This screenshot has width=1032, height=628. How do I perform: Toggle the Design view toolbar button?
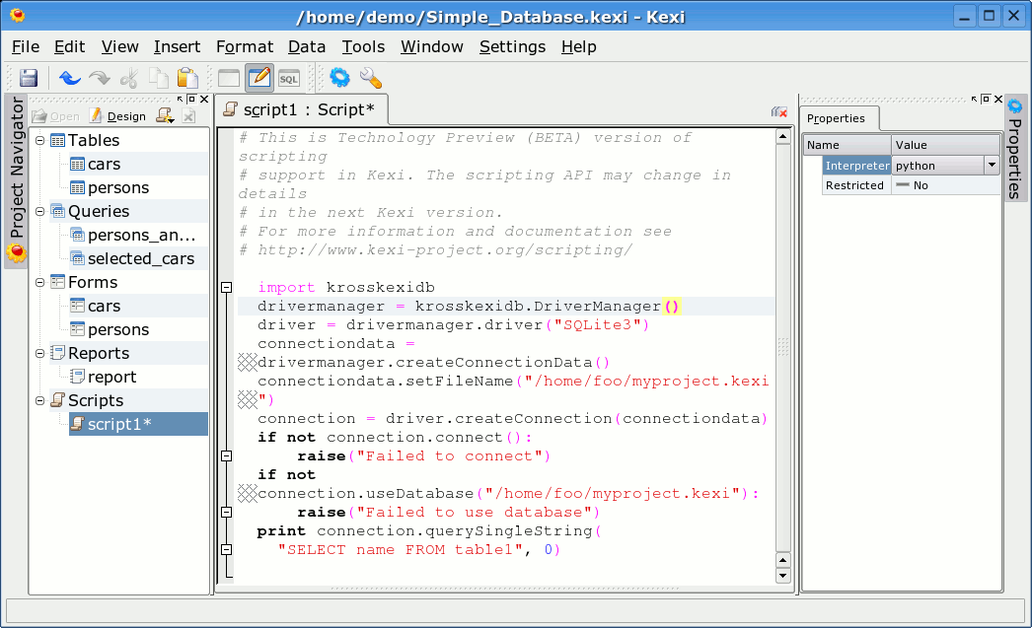tap(259, 78)
